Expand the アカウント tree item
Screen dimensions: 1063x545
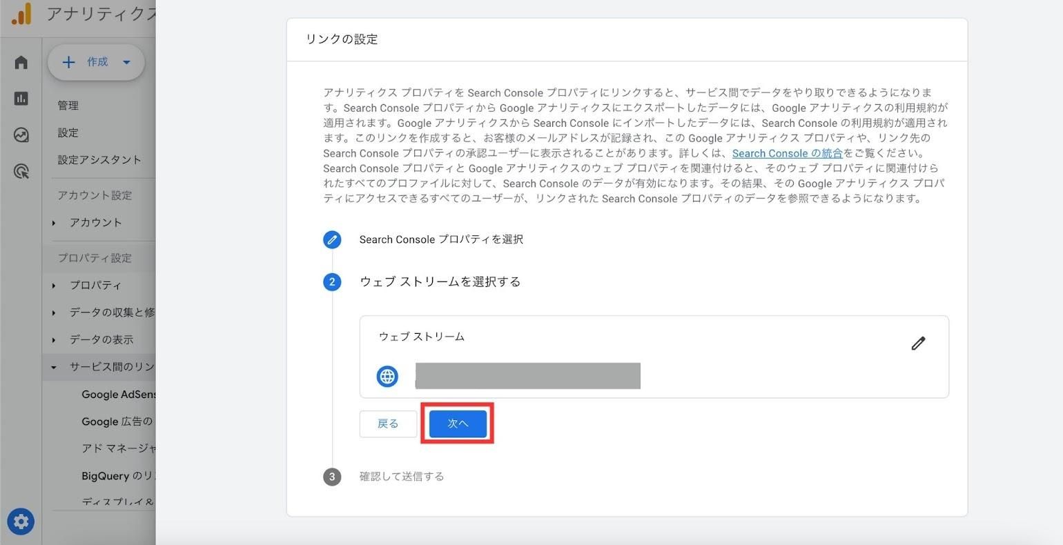[95, 223]
